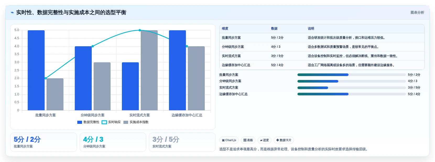Click the gray bar for 实时流式方案
This screenshot has width=435, height=162.
point(149,70)
